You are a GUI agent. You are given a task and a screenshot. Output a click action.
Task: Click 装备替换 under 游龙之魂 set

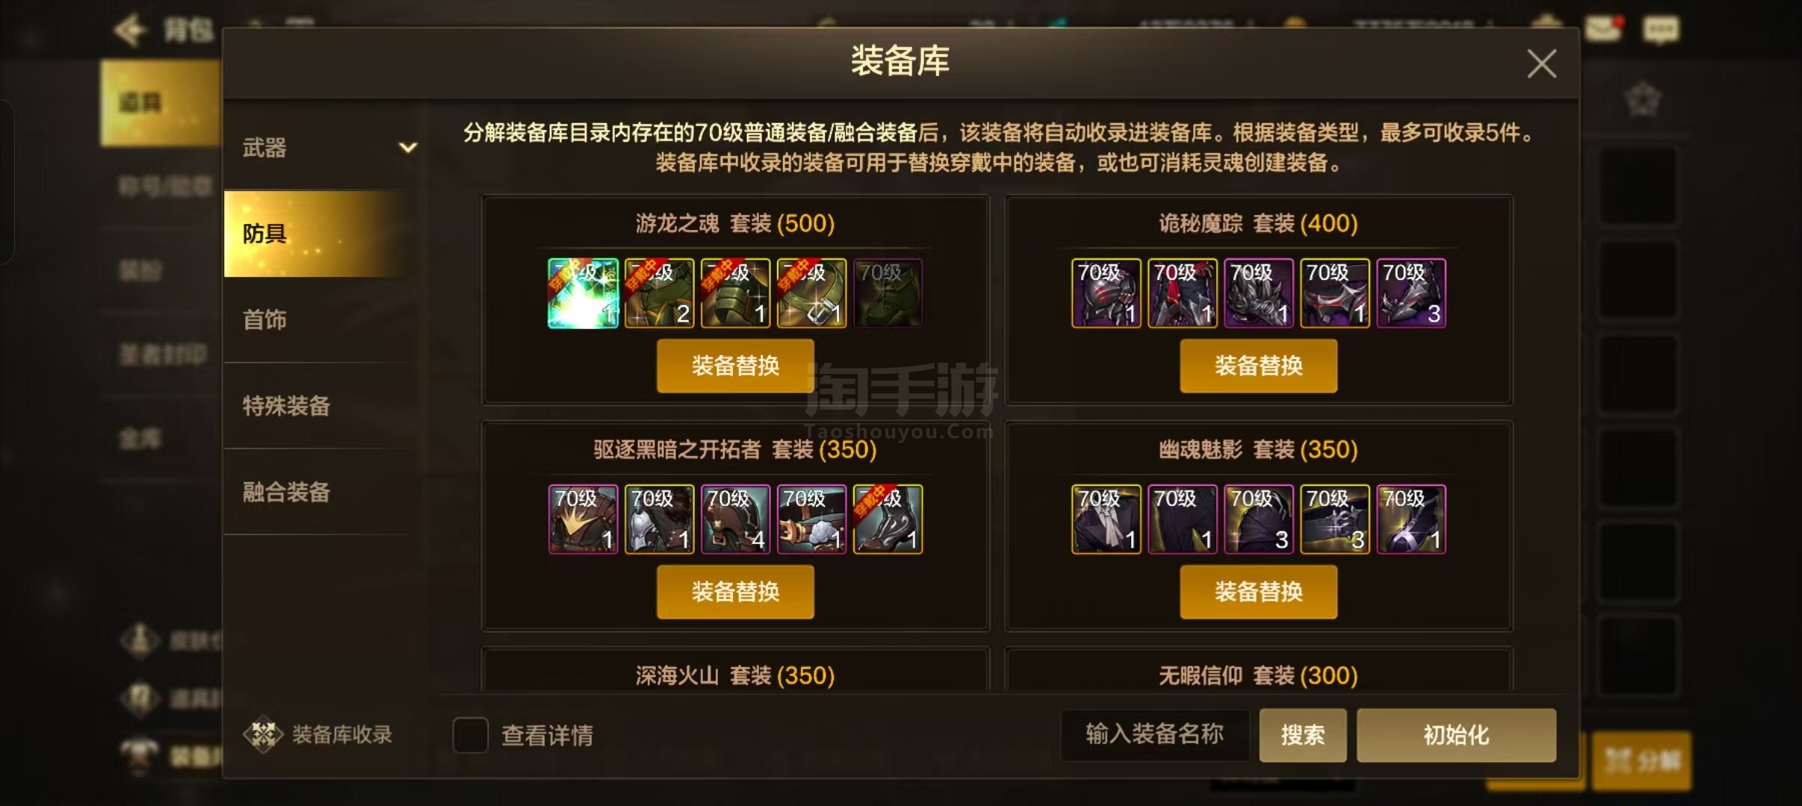coord(735,366)
